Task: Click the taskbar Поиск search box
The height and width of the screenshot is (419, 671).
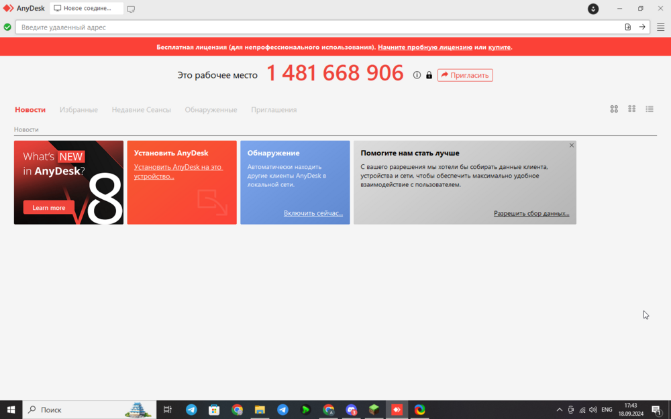Action: pos(89,410)
